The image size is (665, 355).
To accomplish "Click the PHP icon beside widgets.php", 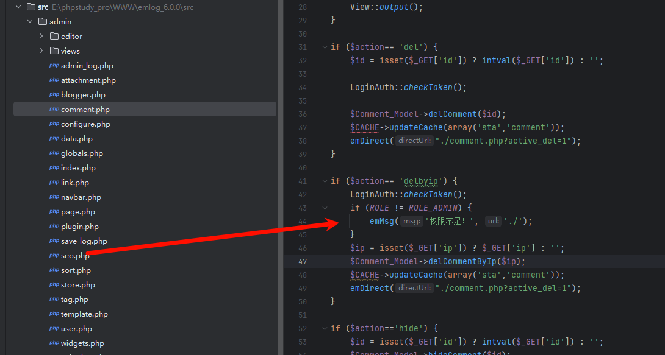I will coord(54,343).
